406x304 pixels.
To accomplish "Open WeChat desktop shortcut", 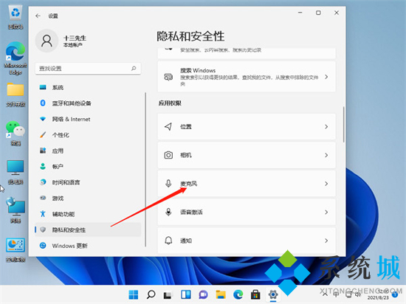I will pos(16,133).
